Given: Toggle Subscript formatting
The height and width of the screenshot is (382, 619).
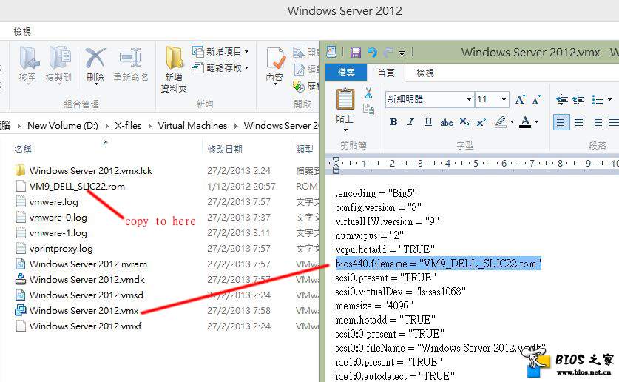Looking at the screenshot, I should pos(464,122).
